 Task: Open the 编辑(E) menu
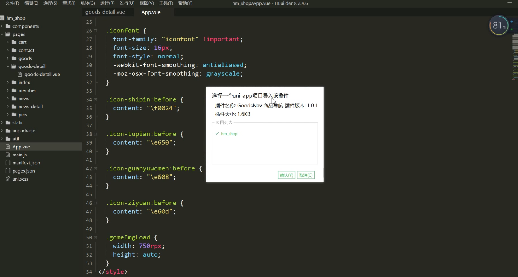pos(31,3)
